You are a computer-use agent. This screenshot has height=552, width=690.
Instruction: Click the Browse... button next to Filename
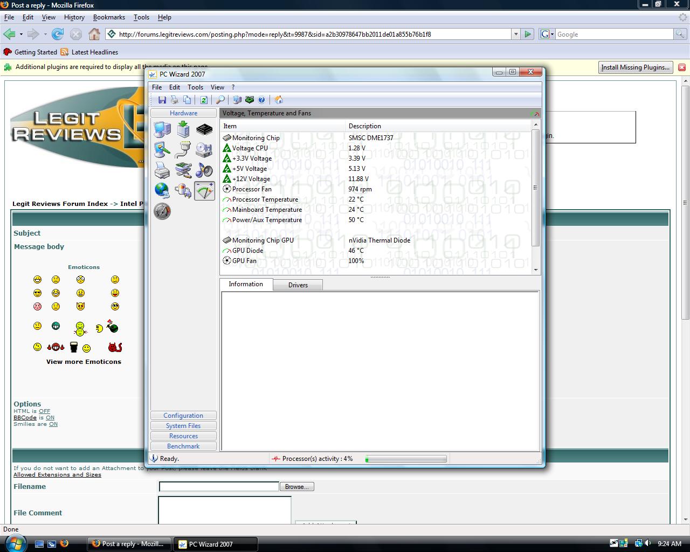(296, 487)
